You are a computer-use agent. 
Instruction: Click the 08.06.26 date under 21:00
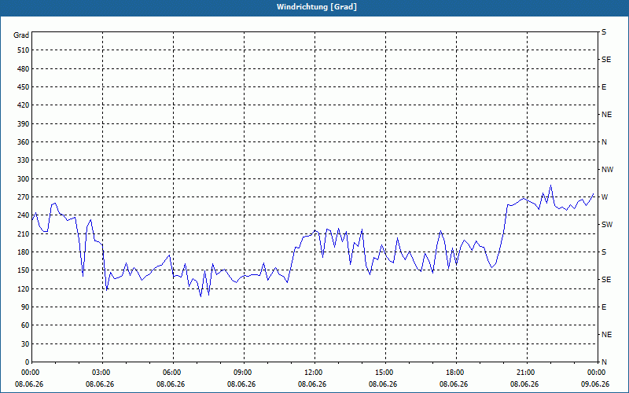point(524,384)
